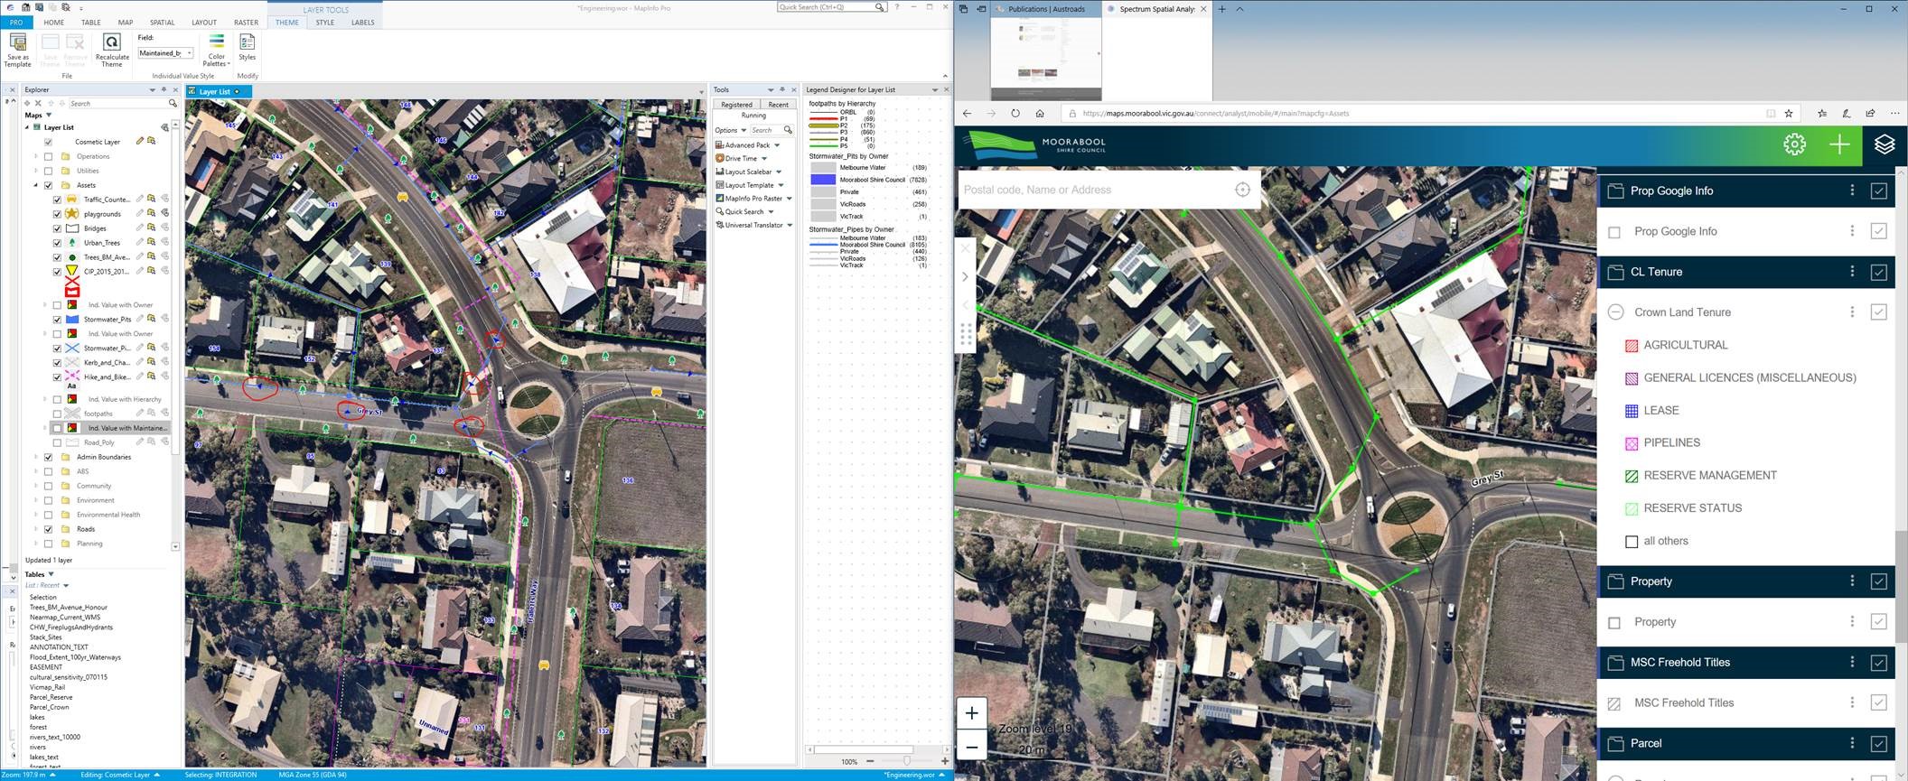Toggle the Utilities folder checkbox

point(49,171)
